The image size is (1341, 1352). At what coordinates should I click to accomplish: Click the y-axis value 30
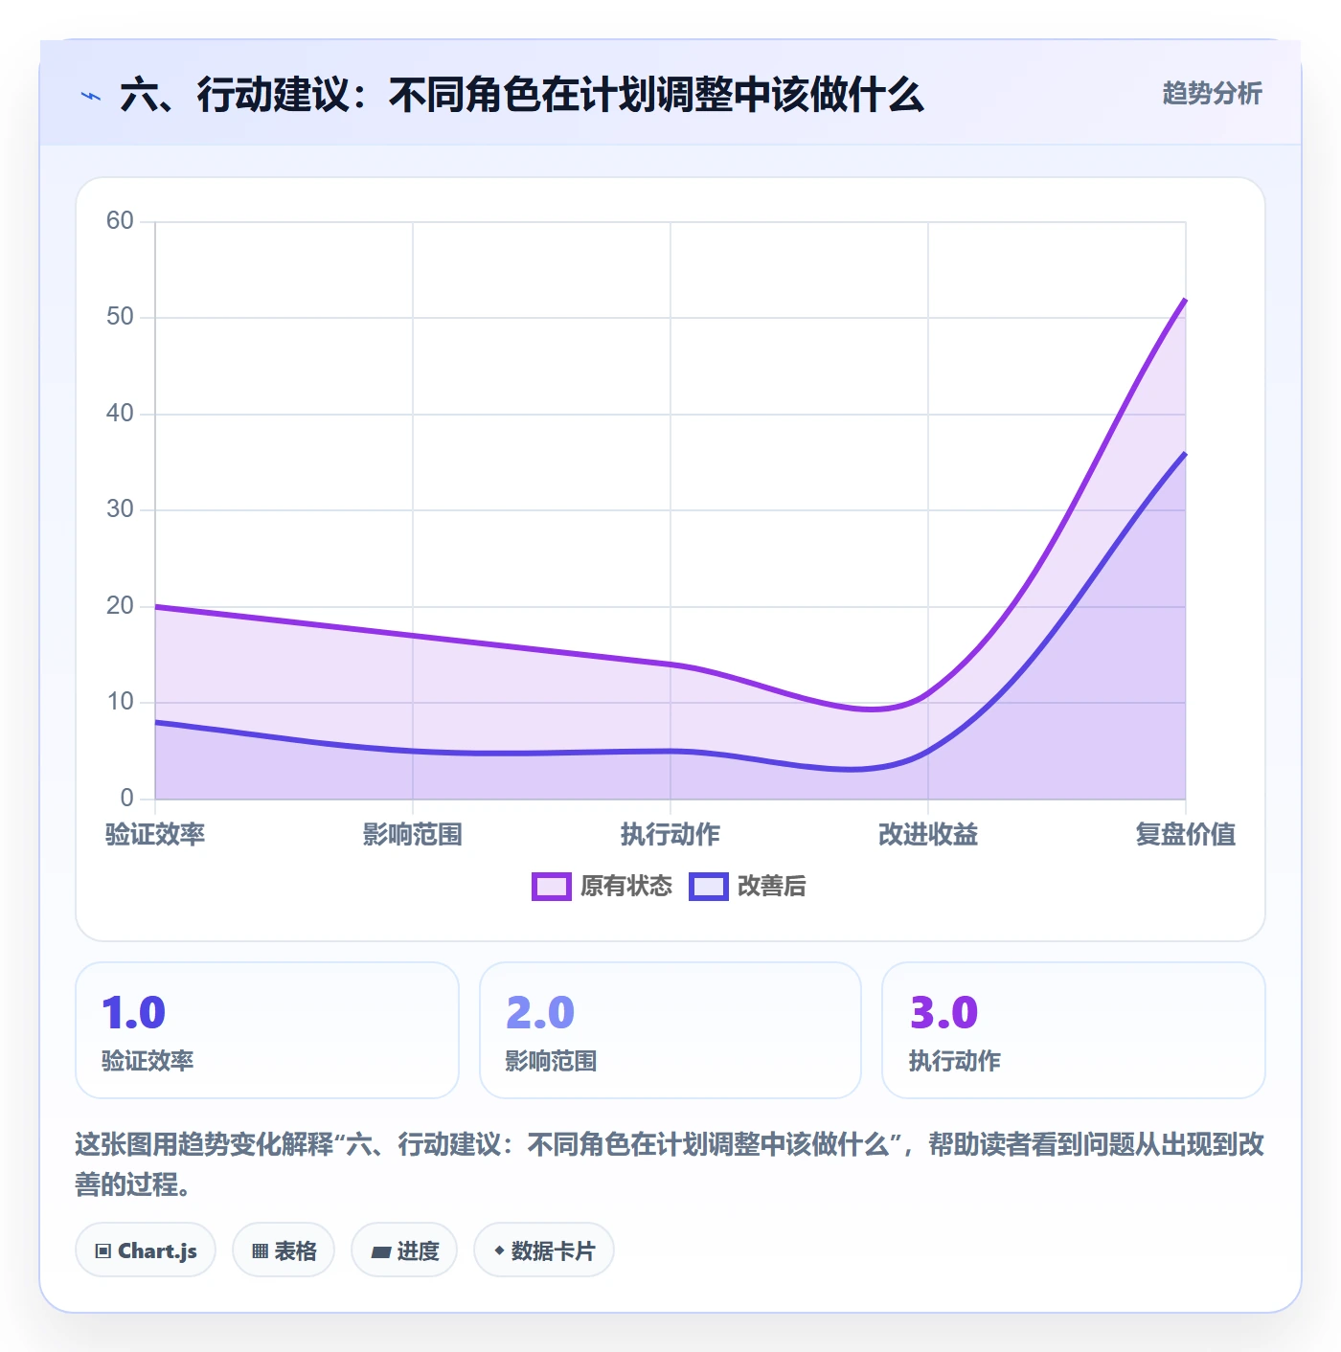click(120, 509)
